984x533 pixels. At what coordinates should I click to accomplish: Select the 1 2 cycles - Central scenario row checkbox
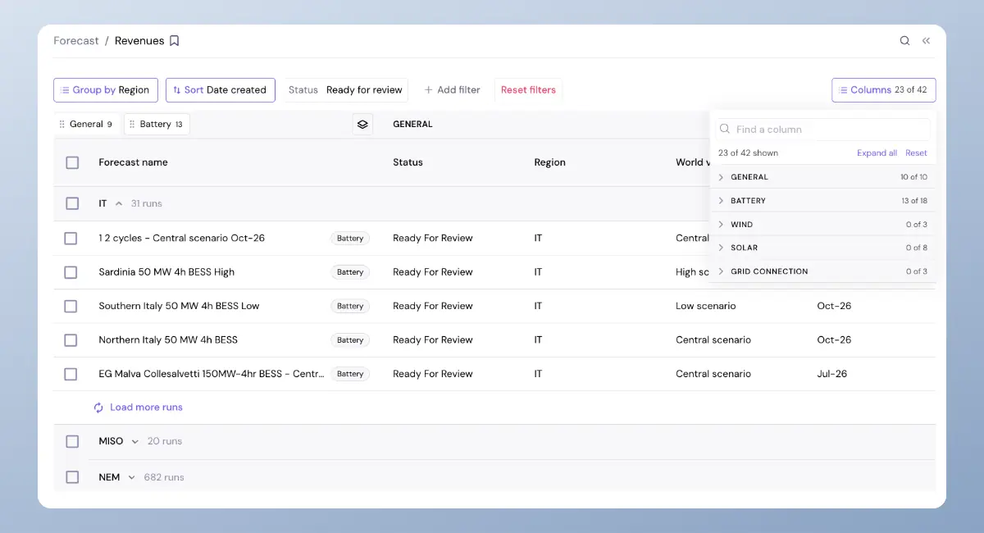point(71,239)
